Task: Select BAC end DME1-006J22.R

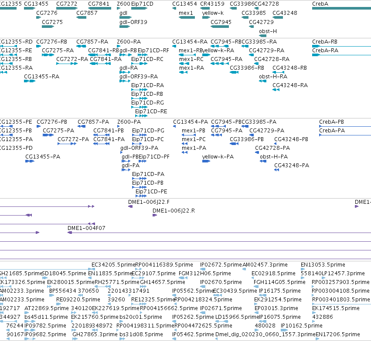Action: pos(174,211)
